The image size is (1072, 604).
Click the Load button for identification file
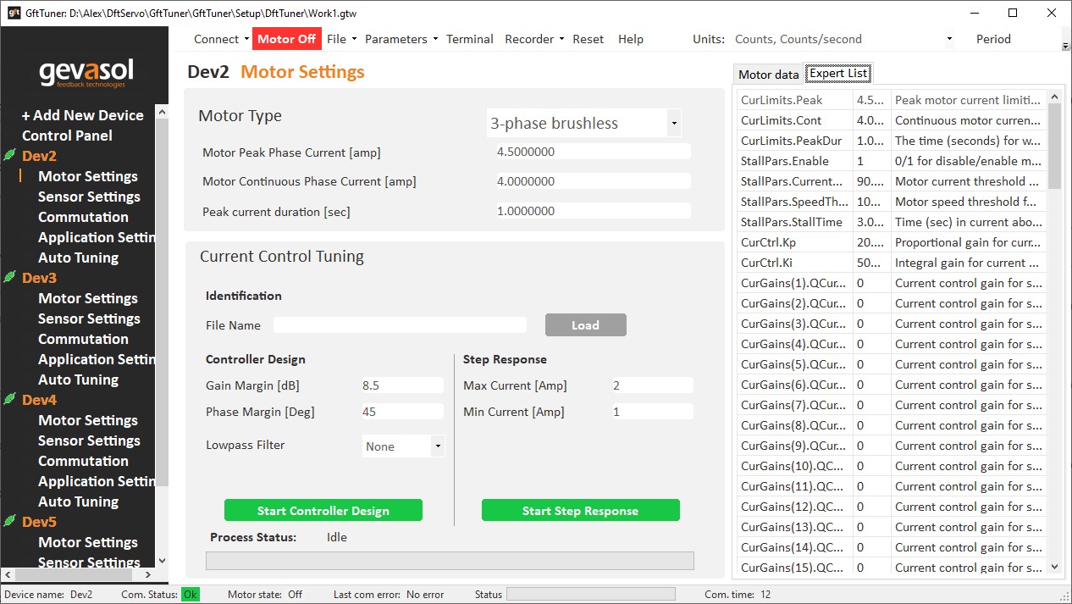pyautogui.click(x=585, y=325)
